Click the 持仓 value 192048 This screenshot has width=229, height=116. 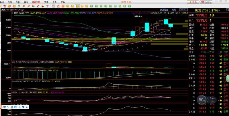203,45
